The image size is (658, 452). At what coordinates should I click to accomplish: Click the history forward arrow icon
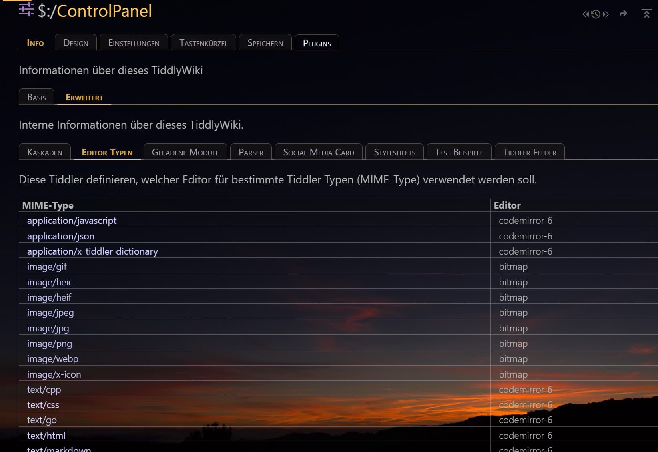pos(606,14)
